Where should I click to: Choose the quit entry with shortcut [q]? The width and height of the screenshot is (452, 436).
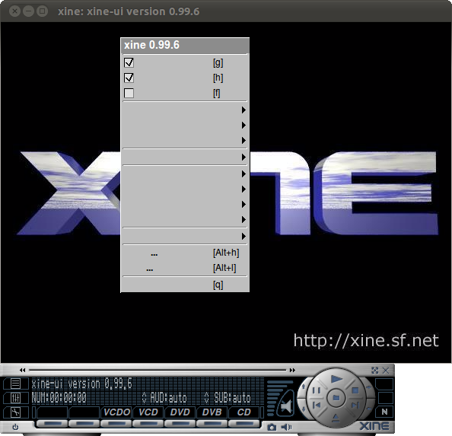click(x=185, y=285)
